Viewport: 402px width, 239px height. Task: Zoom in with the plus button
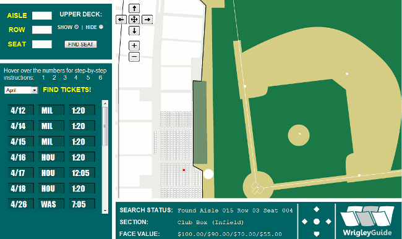pos(134,46)
